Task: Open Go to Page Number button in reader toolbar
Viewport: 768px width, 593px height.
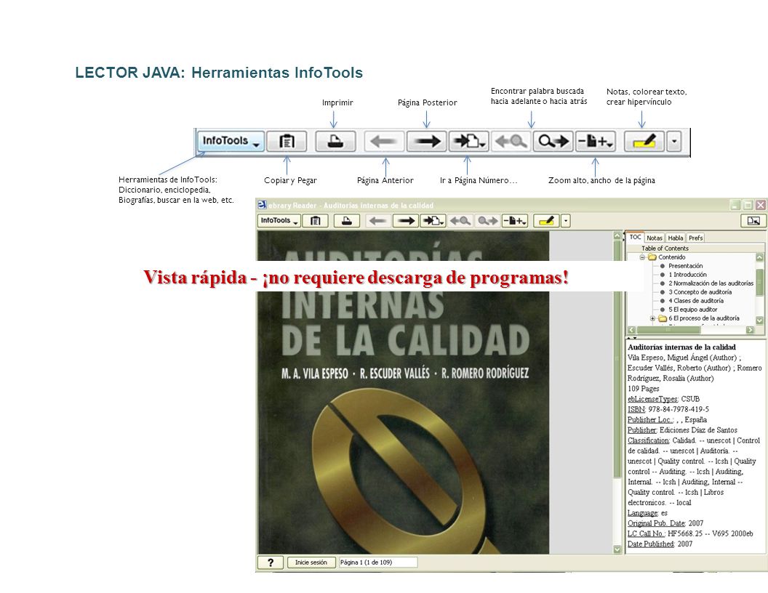Action: point(433,221)
